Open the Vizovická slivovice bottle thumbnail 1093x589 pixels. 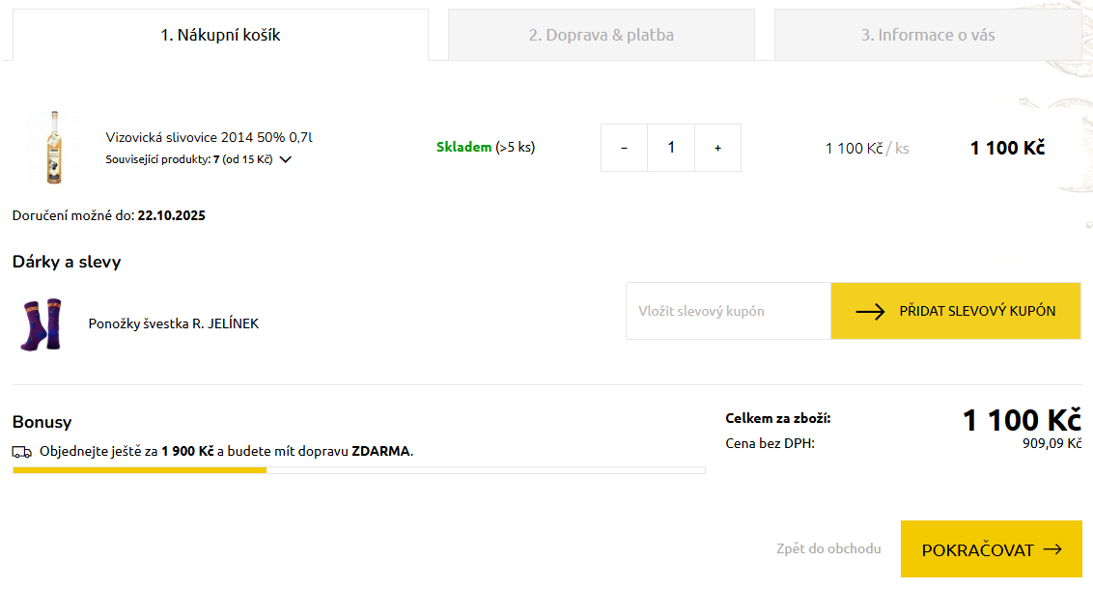(x=54, y=148)
